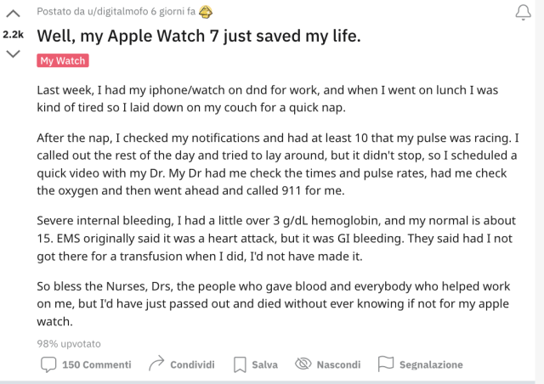Click the bookmark save icon
The image size is (544, 384).
[241, 364]
